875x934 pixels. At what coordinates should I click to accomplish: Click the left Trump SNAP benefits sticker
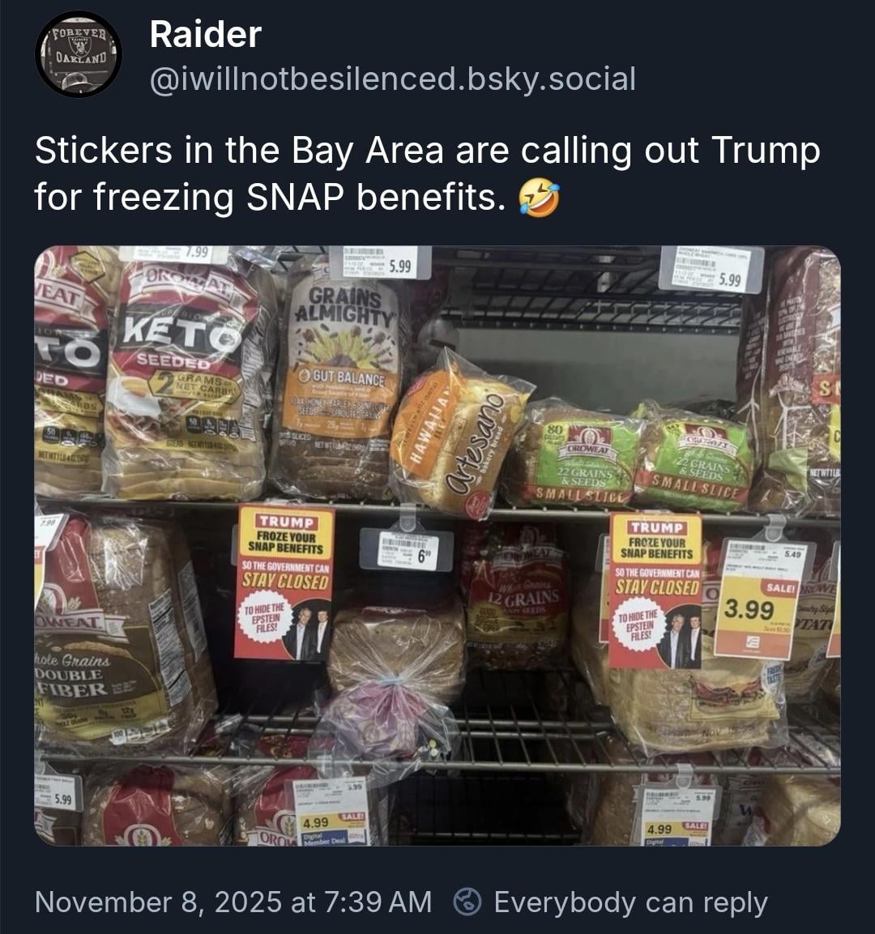tap(284, 582)
